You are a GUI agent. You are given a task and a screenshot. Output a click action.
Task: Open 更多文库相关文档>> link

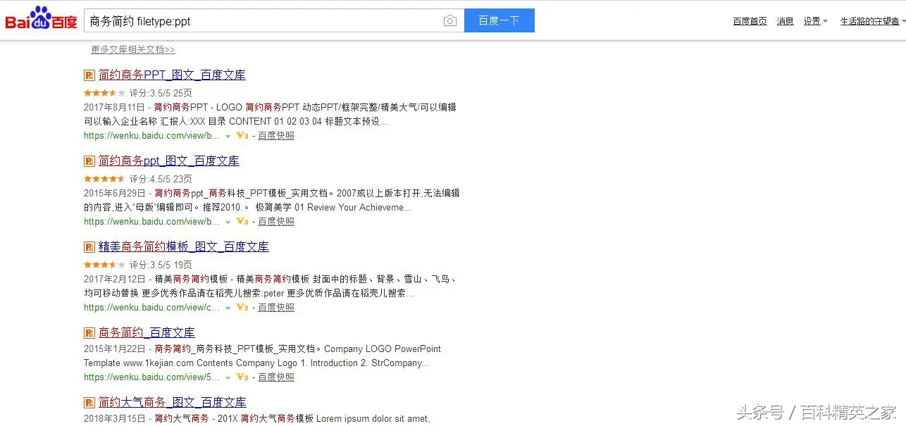133,49
